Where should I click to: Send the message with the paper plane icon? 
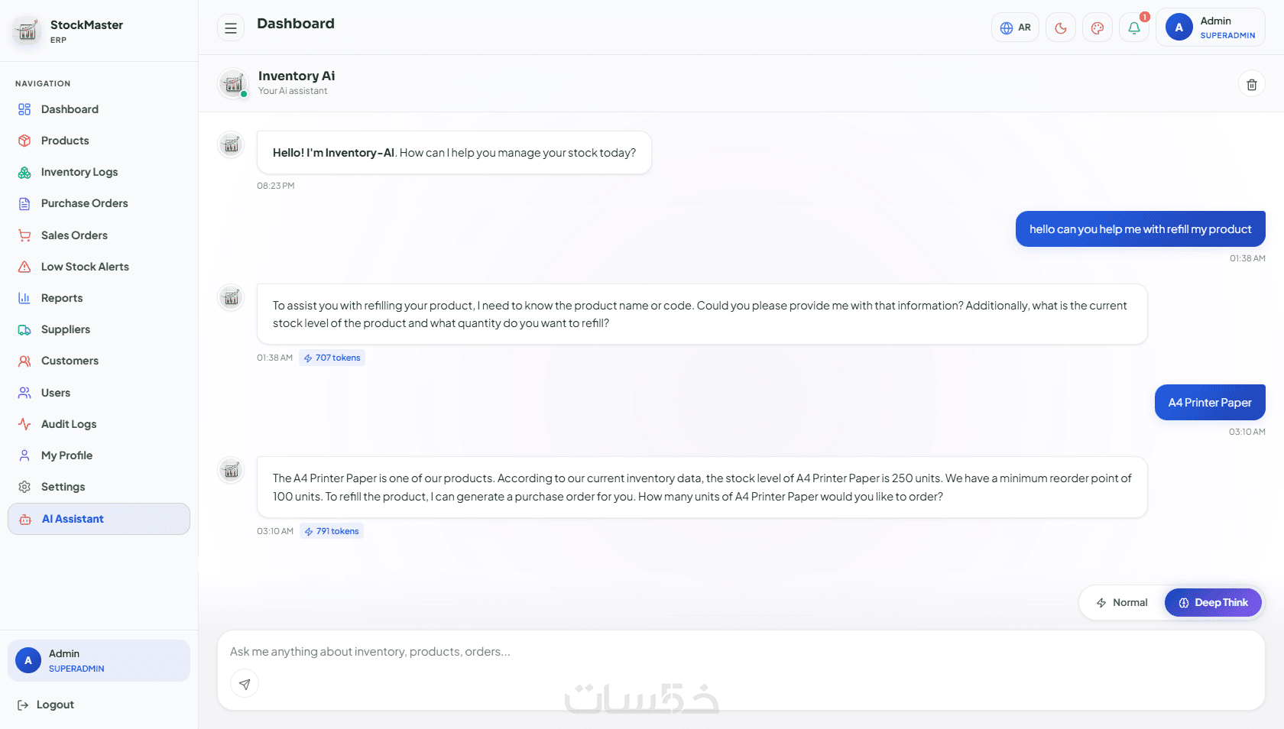tap(245, 684)
